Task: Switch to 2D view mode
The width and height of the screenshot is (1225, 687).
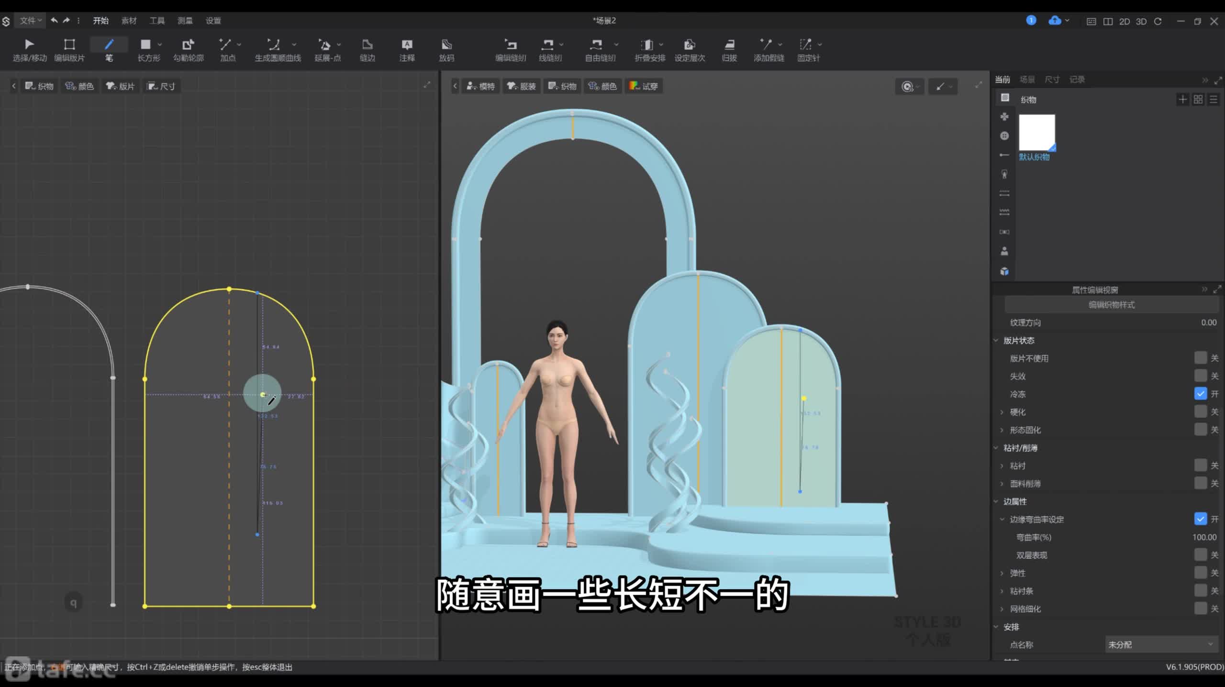Action: (1124, 21)
